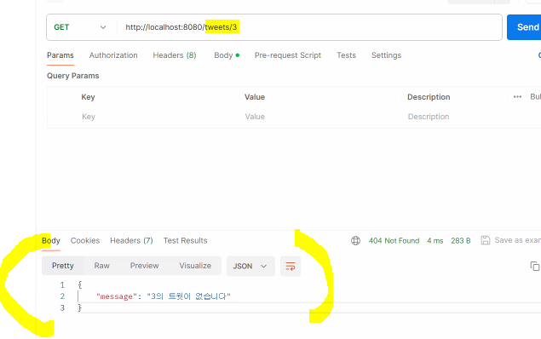Click the Key column header
The height and width of the screenshot is (339, 541).
click(88, 97)
